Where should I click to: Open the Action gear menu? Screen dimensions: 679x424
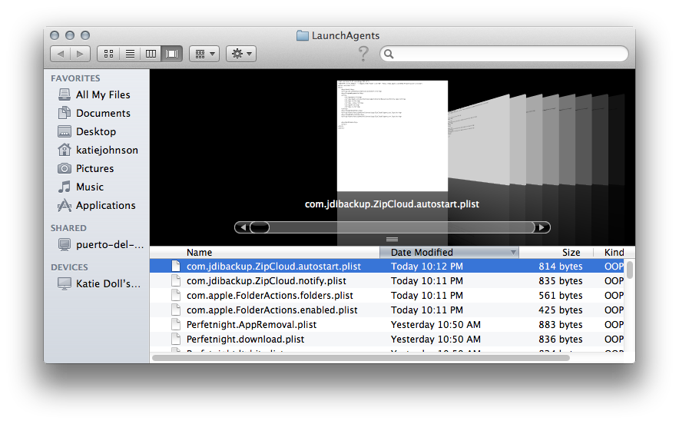pos(241,54)
